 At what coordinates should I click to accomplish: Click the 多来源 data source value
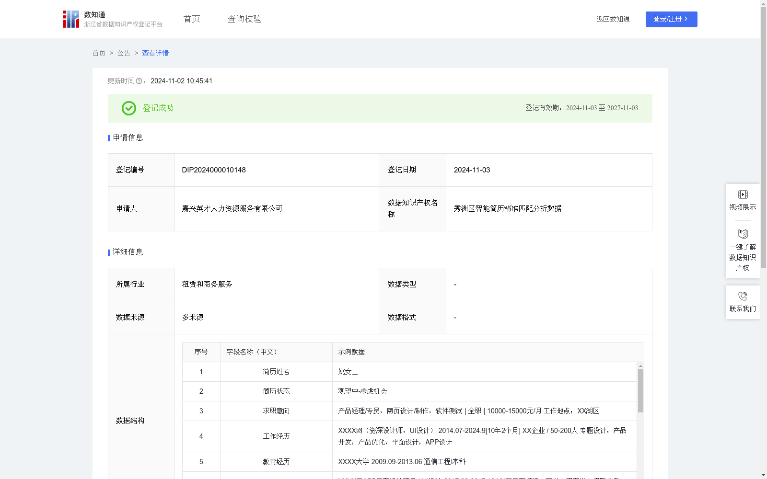(193, 318)
